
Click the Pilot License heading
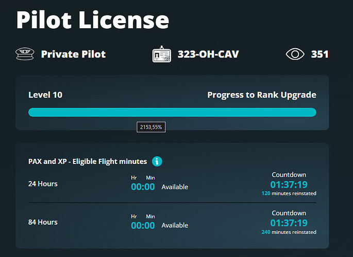click(93, 20)
